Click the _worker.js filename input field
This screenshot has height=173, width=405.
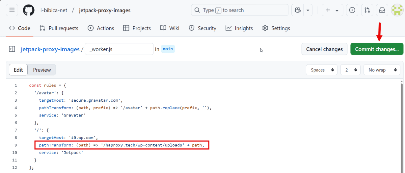[x=119, y=49]
